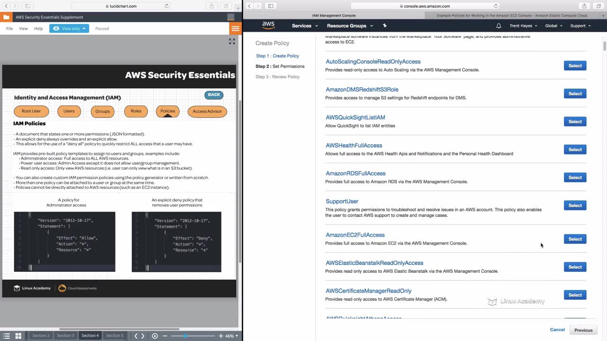Show tab overview in the lucidchart.com Safari window
This screenshot has width=607, height=341.
226,6
